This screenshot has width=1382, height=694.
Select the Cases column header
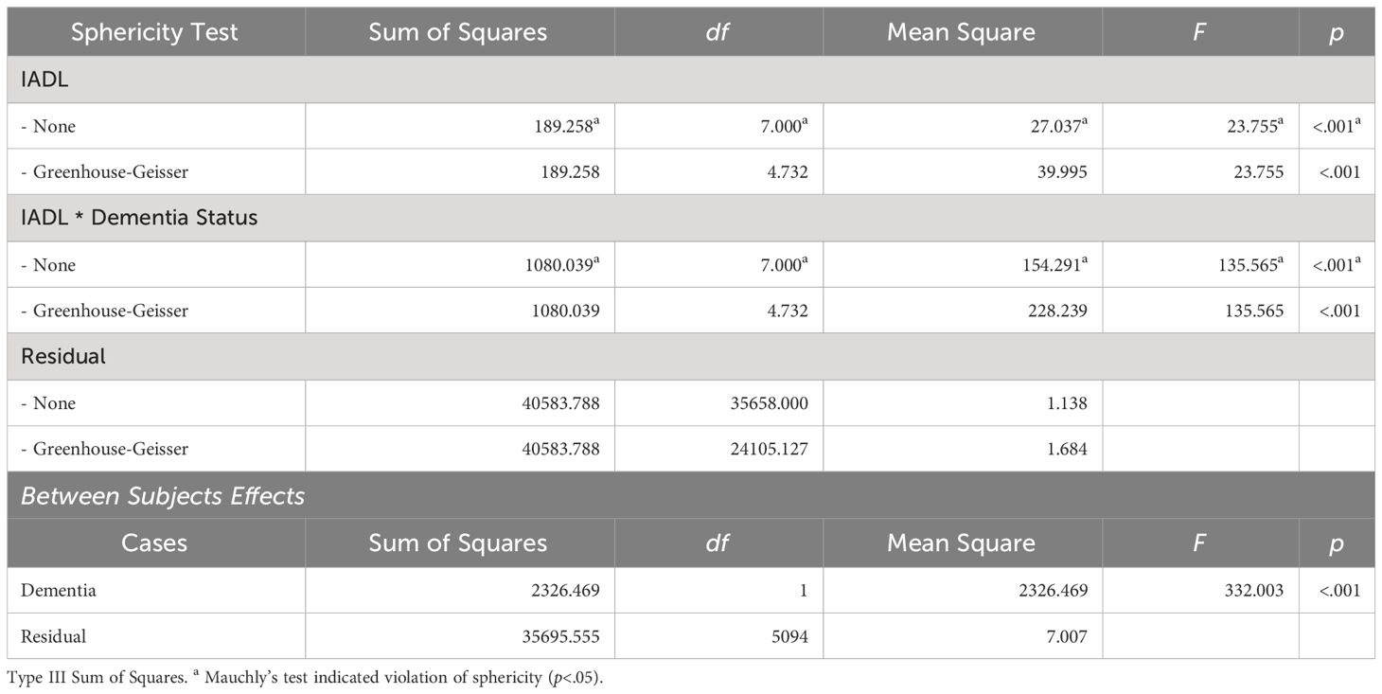[x=156, y=543]
